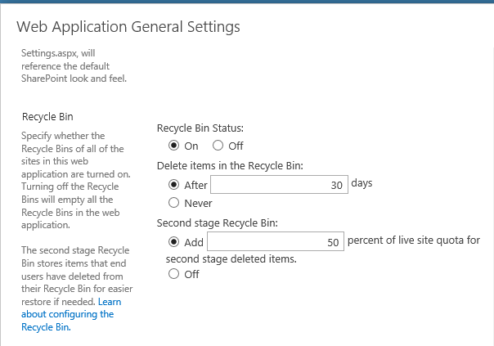This screenshot has width=494, height=346.
Task: Click the Recycle Bin section heading
Action: coord(49,116)
